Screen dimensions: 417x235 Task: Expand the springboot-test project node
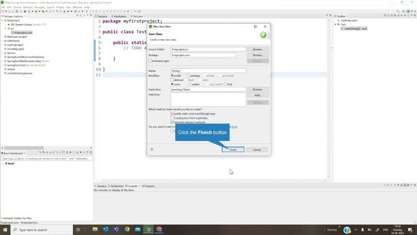pos(2,65)
